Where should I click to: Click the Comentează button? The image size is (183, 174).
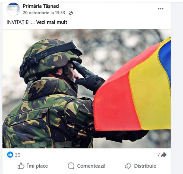point(87,166)
